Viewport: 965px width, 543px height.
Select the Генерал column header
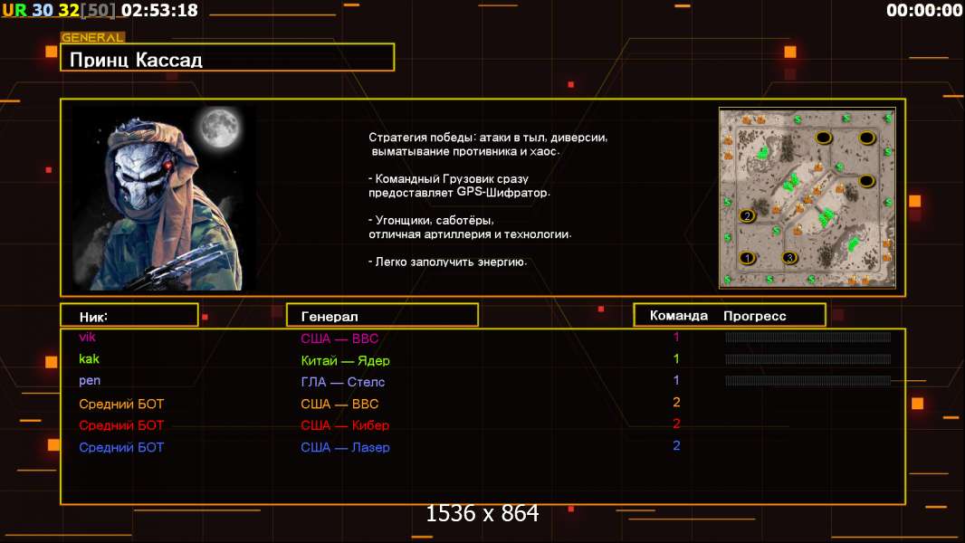tap(382, 316)
